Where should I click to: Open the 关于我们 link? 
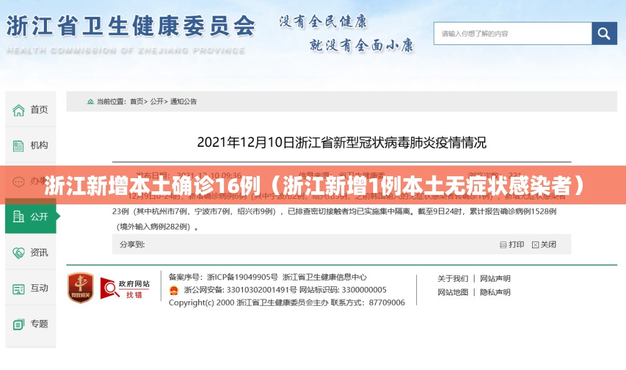[453, 278]
